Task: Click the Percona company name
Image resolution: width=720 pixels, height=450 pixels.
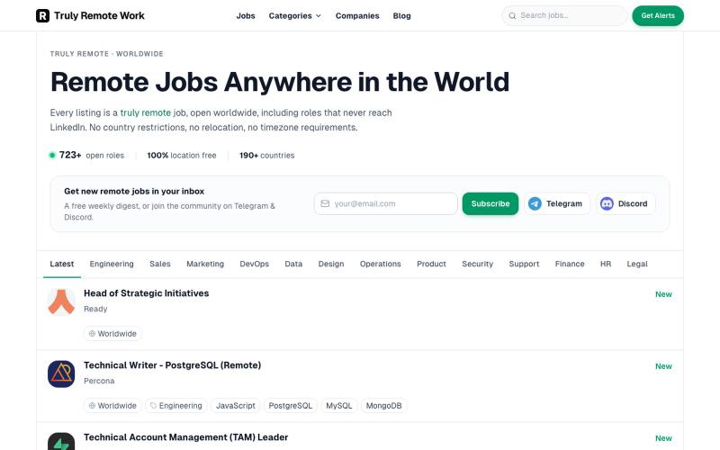Action: point(99,381)
